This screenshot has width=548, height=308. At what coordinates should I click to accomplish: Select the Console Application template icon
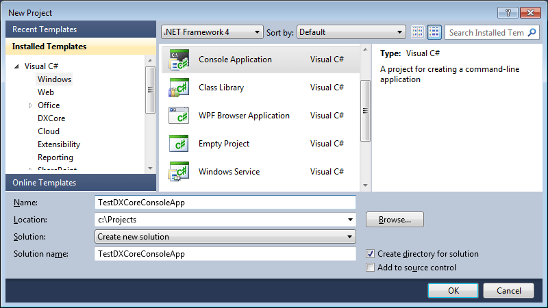pyautogui.click(x=179, y=60)
